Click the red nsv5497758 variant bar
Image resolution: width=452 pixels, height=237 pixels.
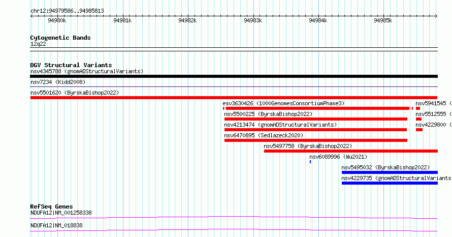pos(351,151)
